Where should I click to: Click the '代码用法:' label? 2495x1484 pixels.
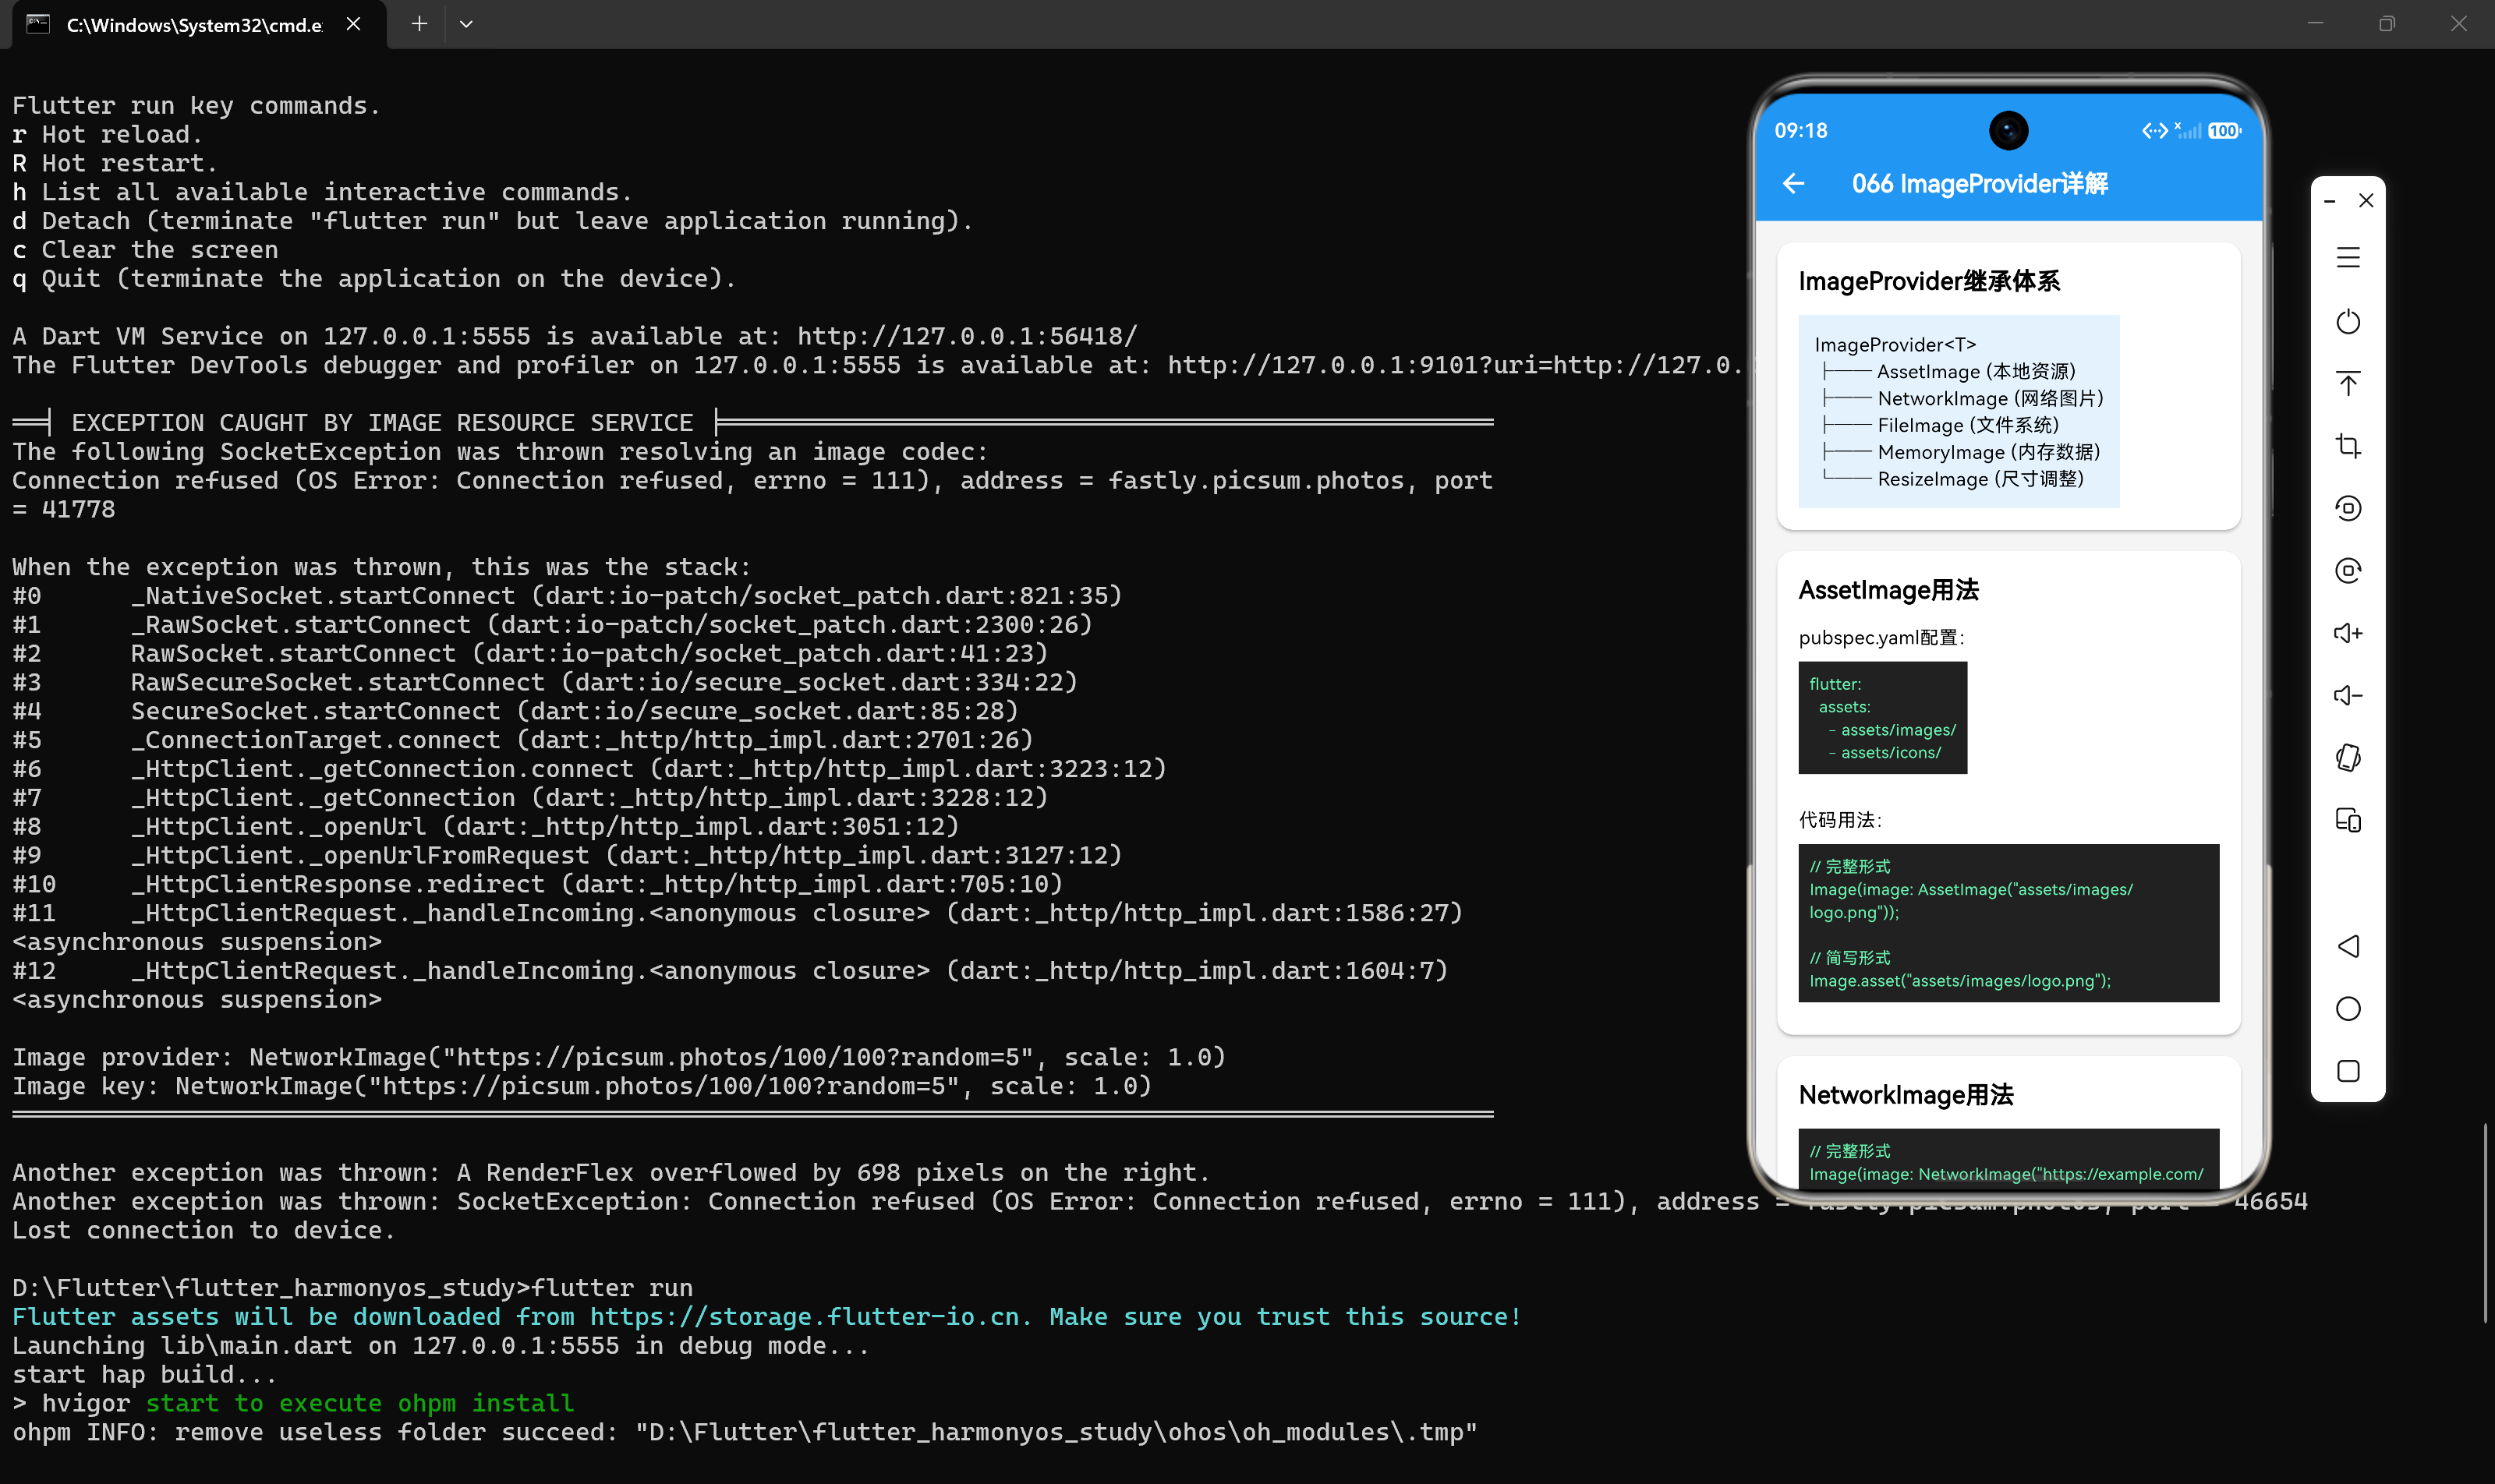click(1840, 821)
